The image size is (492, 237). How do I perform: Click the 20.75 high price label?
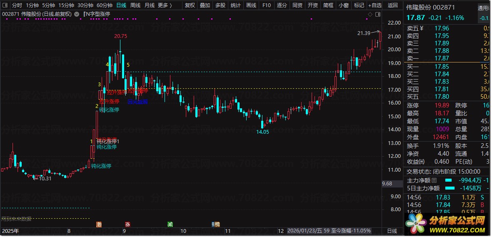tap(120, 36)
